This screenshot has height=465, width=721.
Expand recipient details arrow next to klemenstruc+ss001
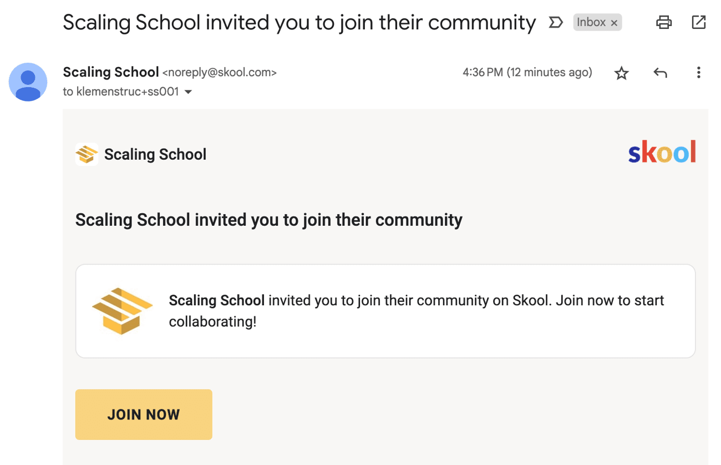(x=189, y=92)
